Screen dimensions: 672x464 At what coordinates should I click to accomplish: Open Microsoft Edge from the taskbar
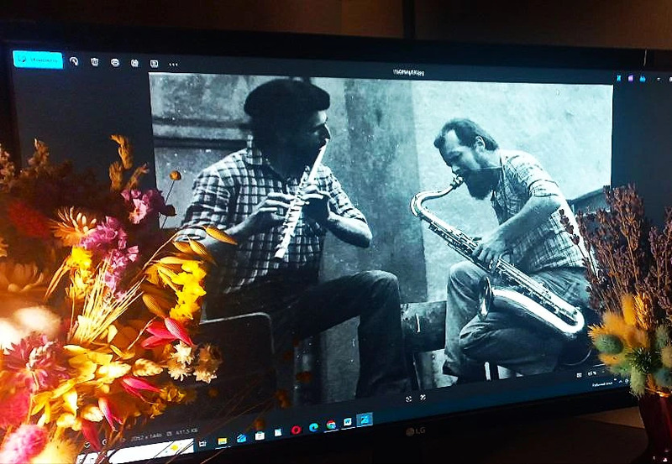pyautogui.click(x=313, y=427)
